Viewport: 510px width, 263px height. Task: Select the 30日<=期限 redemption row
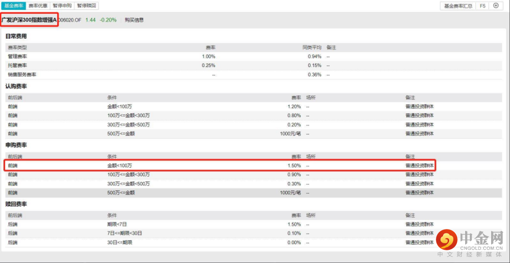[219, 242]
